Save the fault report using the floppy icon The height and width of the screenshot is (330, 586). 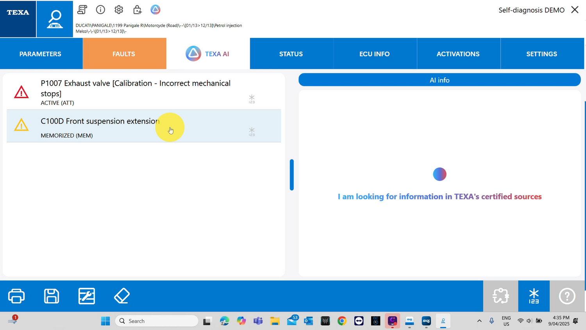(x=52, y=296)
